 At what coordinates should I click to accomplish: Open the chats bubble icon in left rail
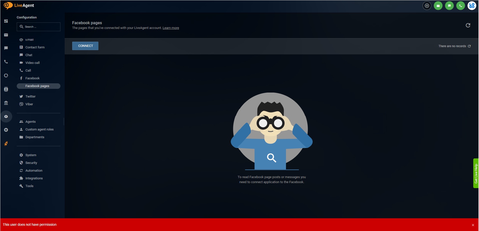[x=6, y=48]
